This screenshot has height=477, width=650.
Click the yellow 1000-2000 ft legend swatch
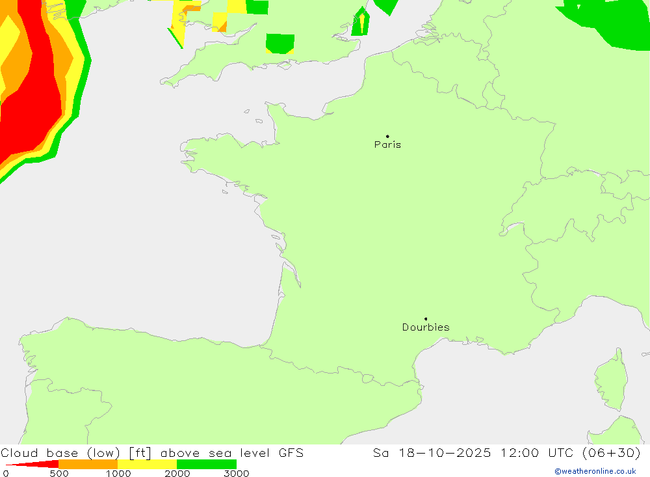coord(147,464)
